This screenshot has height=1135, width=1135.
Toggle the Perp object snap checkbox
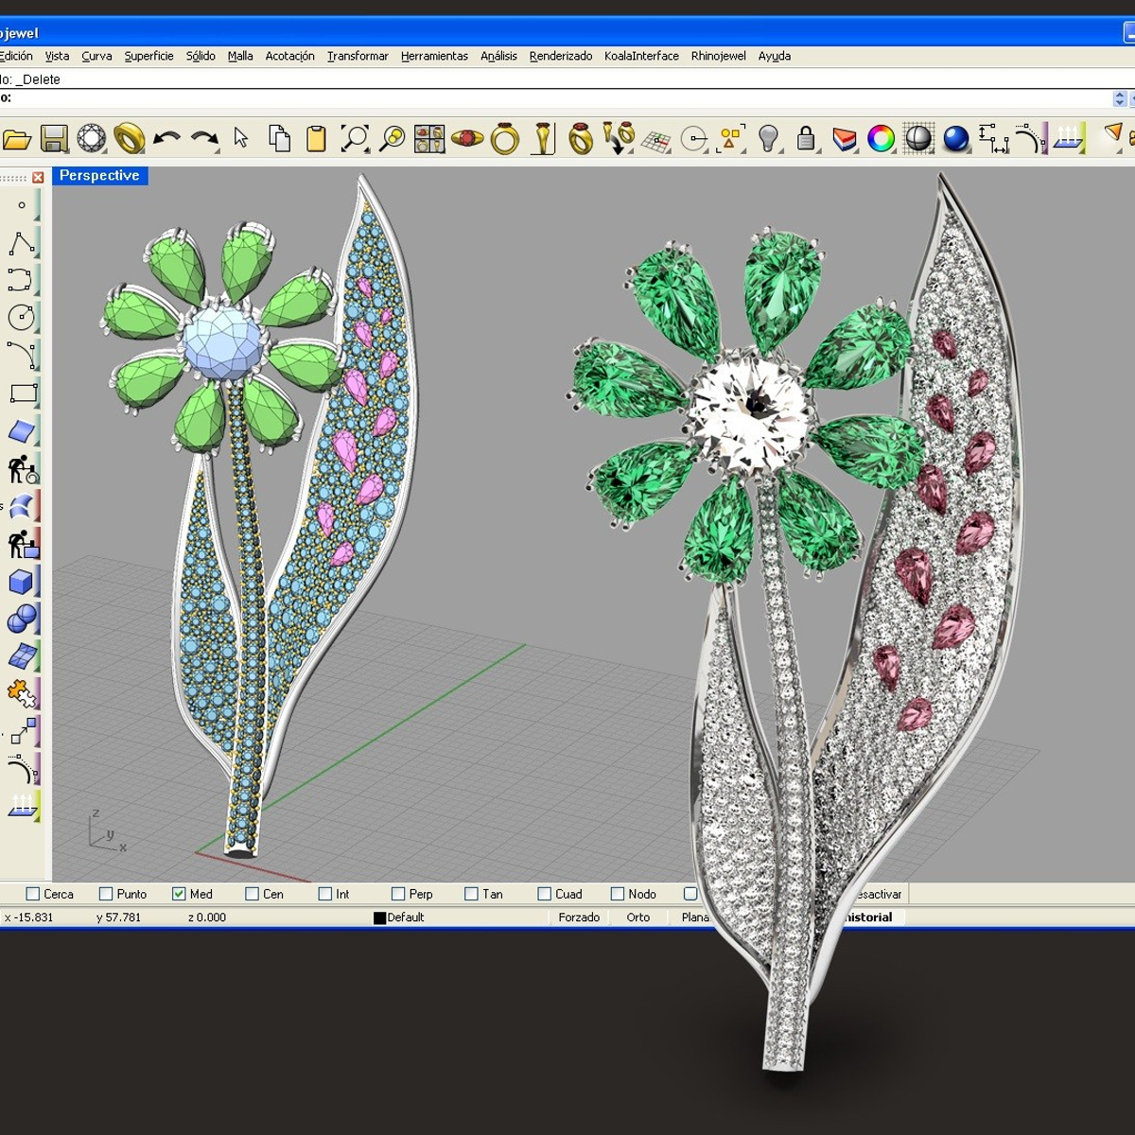pyautogui.click(x=398, y=894)
